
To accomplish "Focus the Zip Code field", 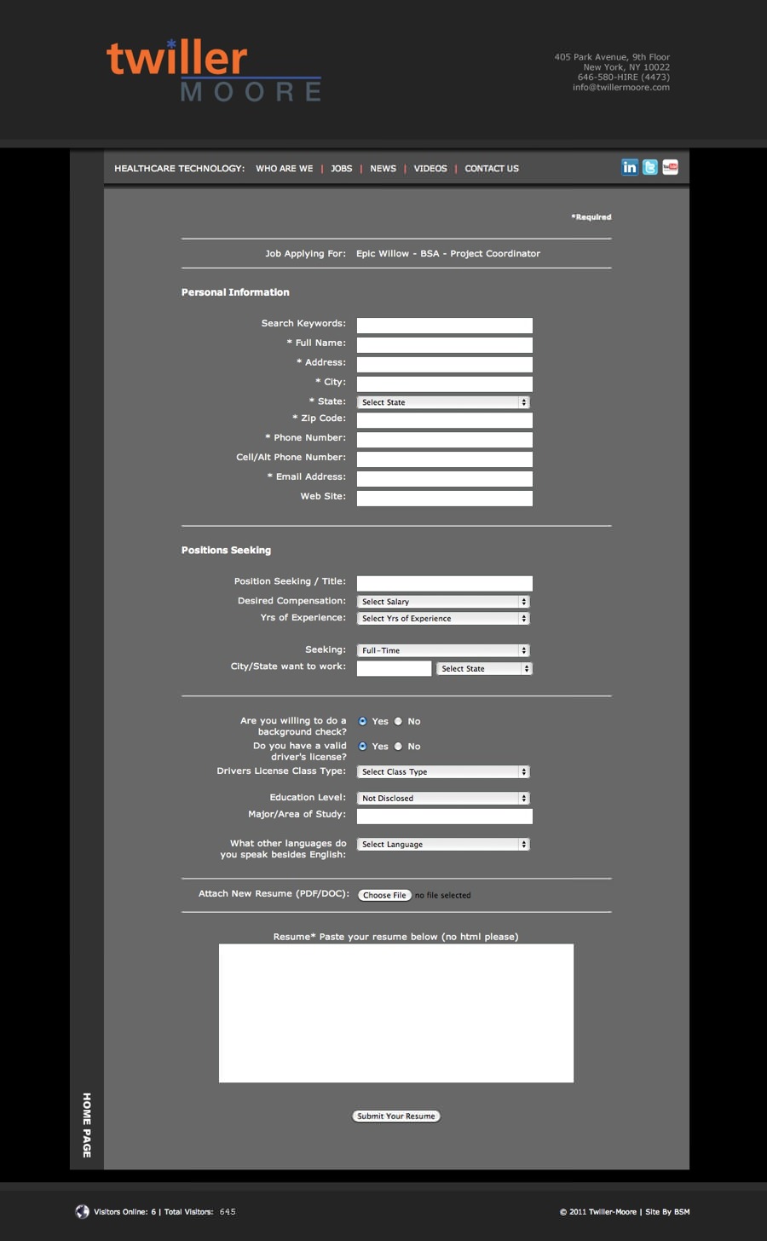I will coord(445,420).
